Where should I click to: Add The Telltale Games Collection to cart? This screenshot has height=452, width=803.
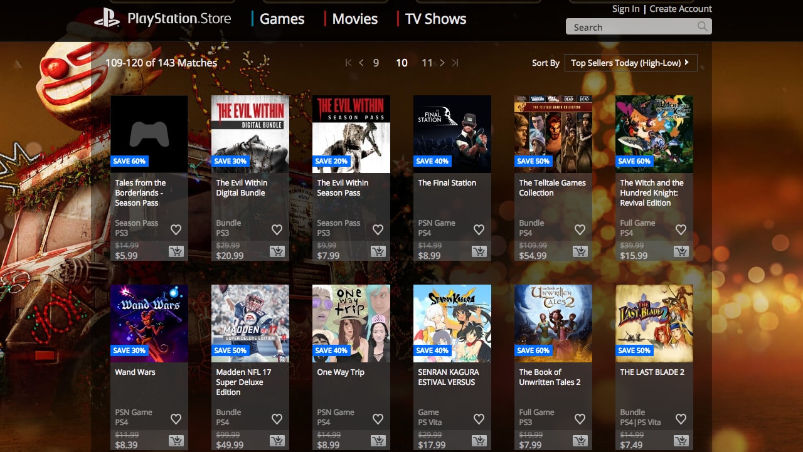pyautogui.click(x=580, y=251)
